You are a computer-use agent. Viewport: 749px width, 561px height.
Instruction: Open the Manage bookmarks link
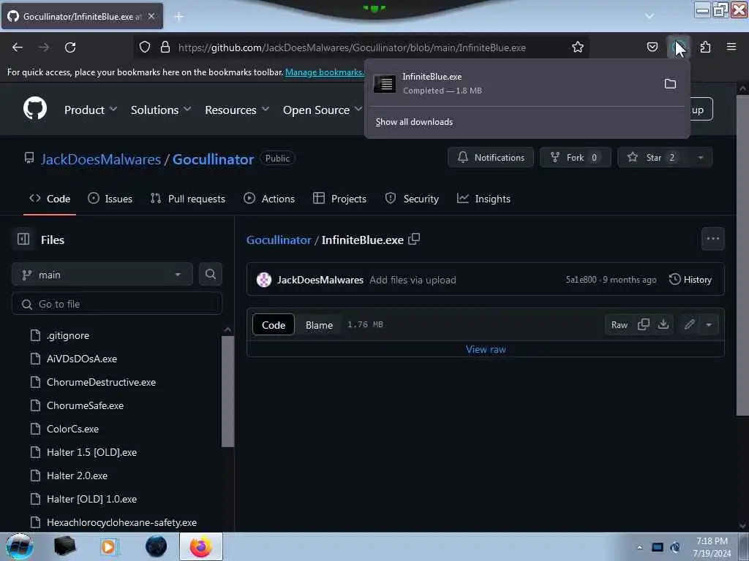pos(324,72)
